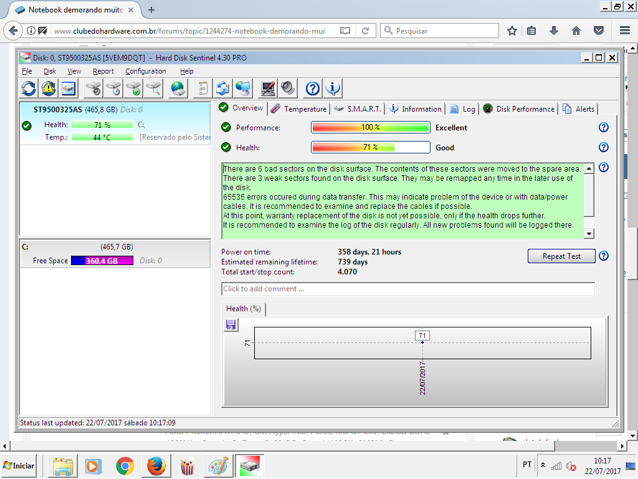Click the status text scroll up arrow
The height and width of the screenshot is (479, 638).
(589, 168)
